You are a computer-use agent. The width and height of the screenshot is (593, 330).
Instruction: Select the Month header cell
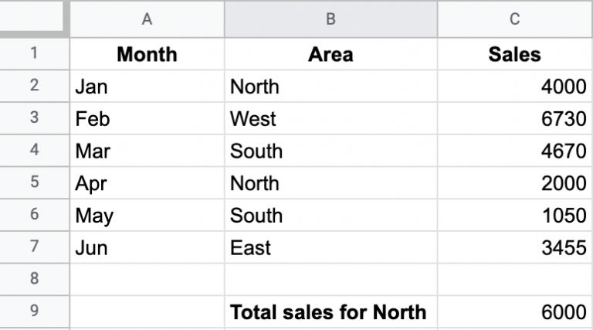click(x=147, y=54)
